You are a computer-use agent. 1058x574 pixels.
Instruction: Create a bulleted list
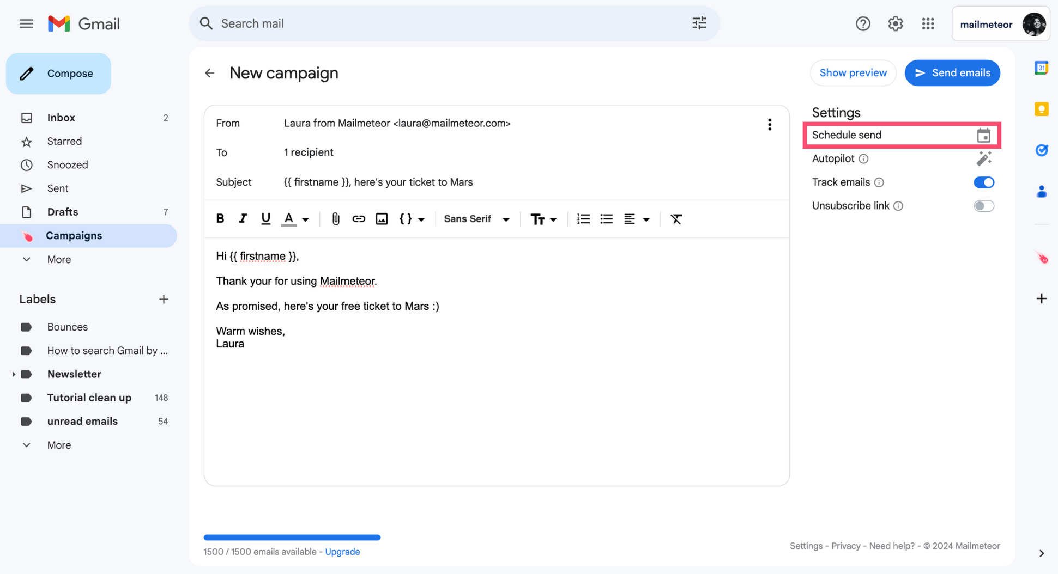(x=607, y=219)
